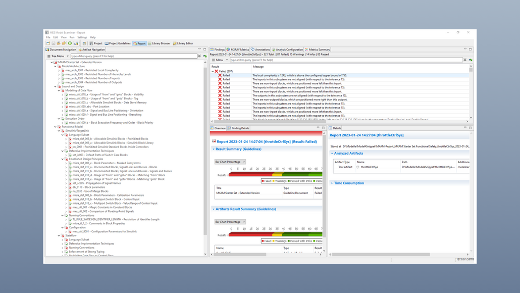
Task: Click the Message column header
Action: [258, 67]
